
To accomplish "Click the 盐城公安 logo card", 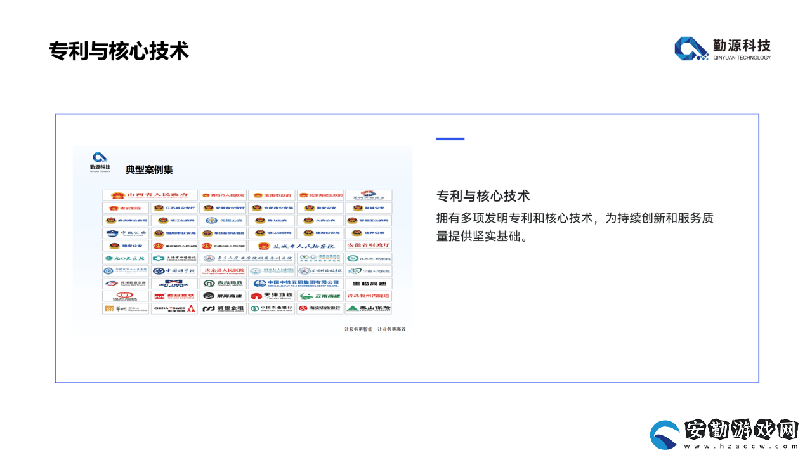I will [x=369, y=208].
